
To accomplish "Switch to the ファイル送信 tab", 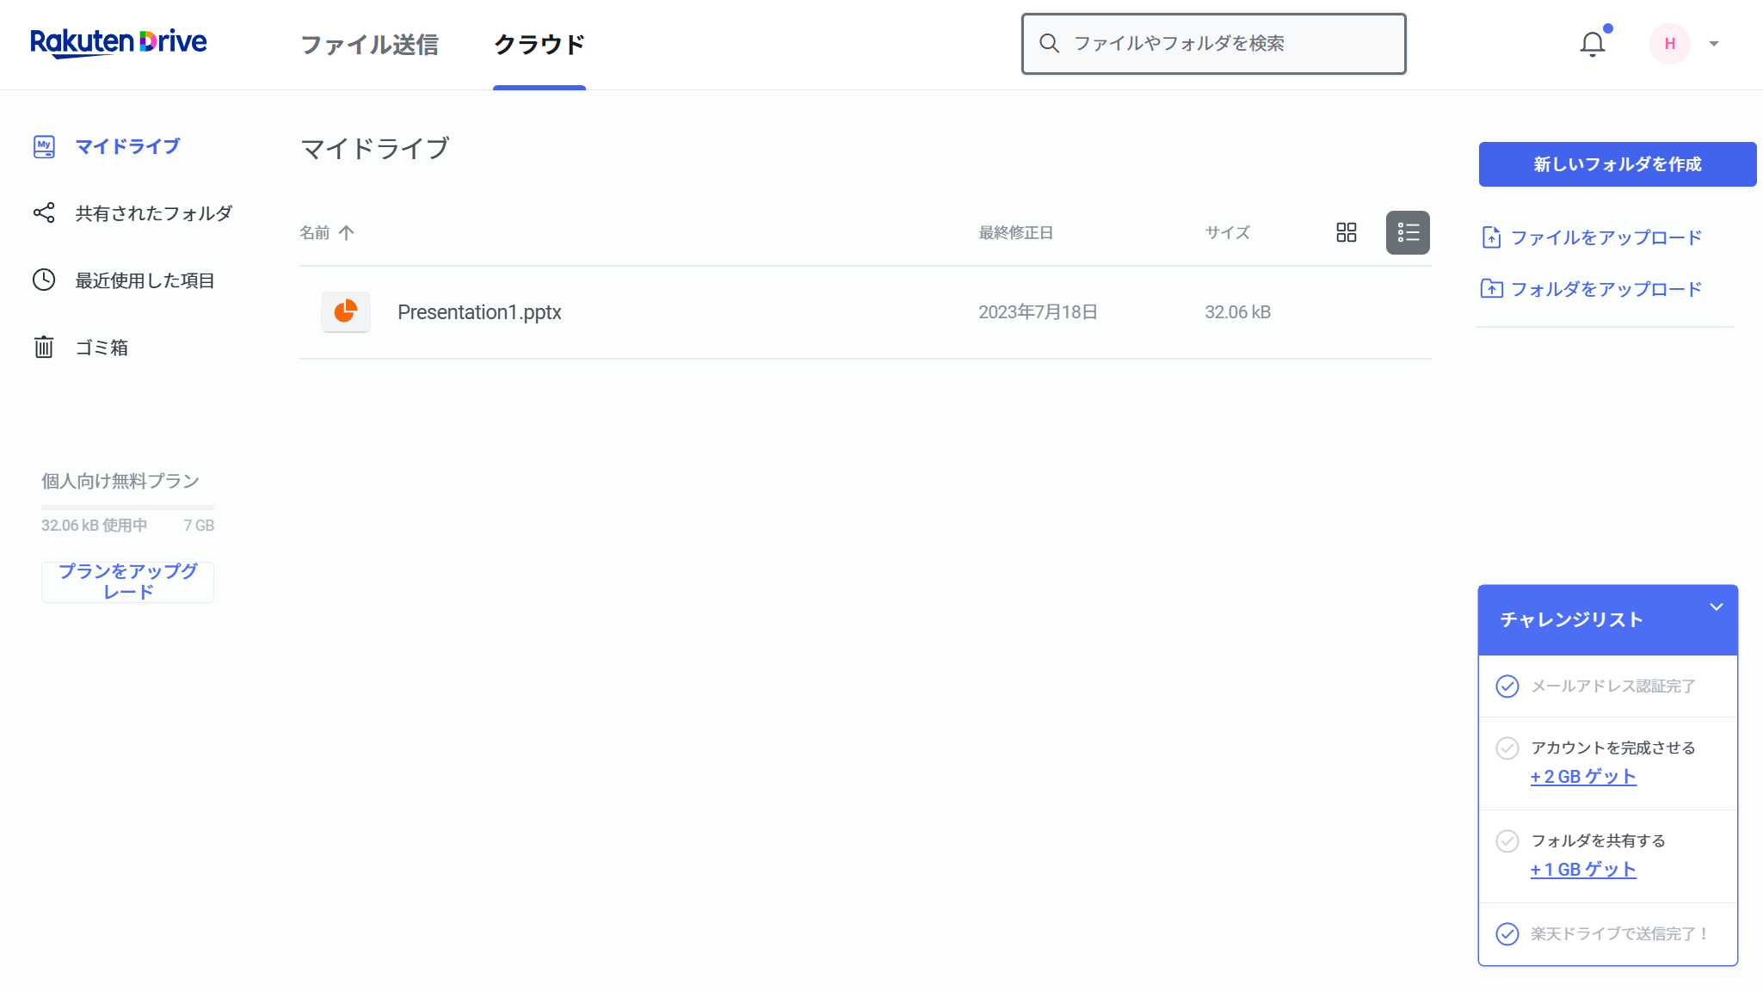I will [x=369, y=45].
